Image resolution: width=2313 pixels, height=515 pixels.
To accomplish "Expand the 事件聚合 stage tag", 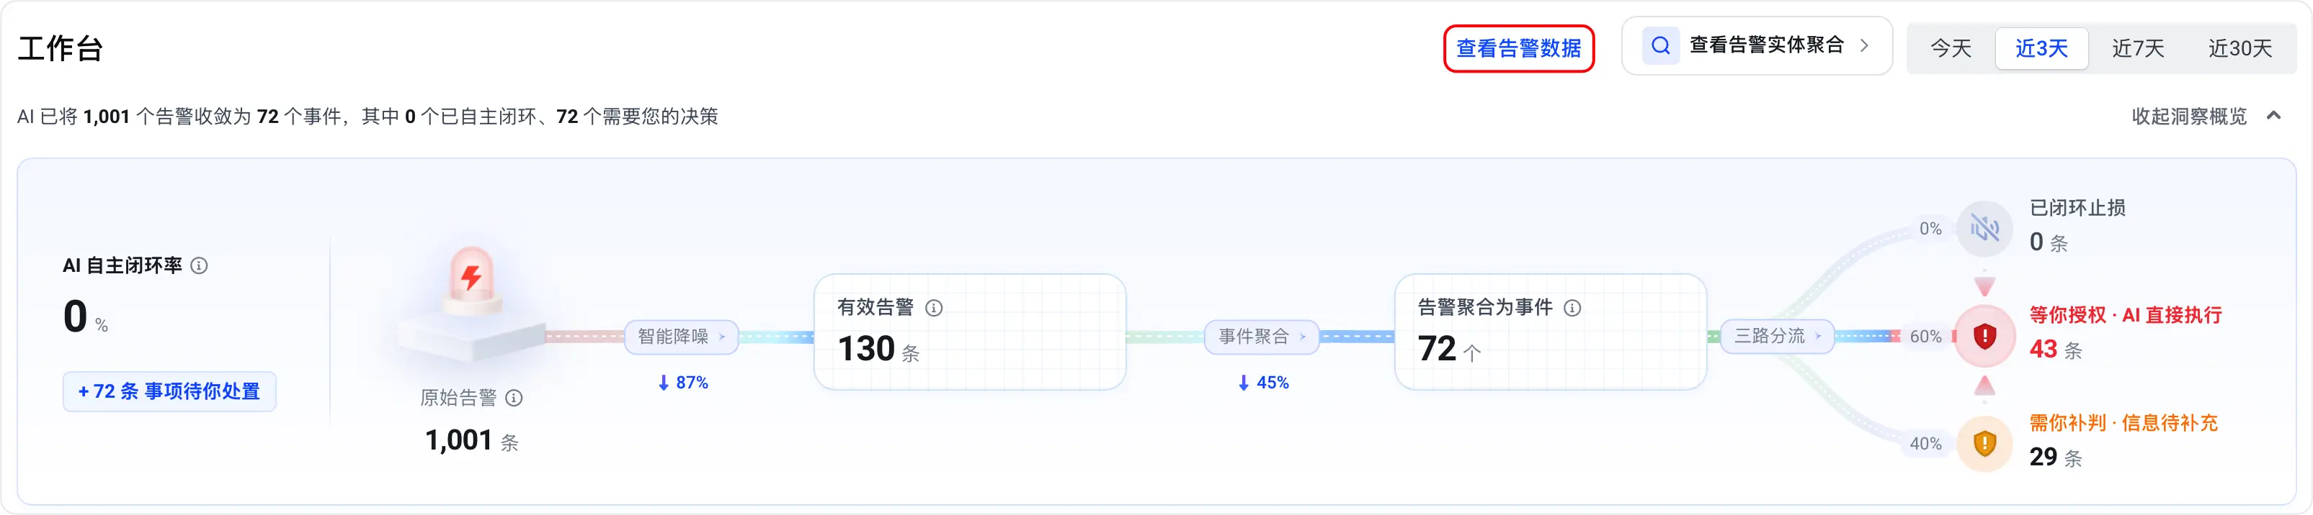I will [1262, 337].
